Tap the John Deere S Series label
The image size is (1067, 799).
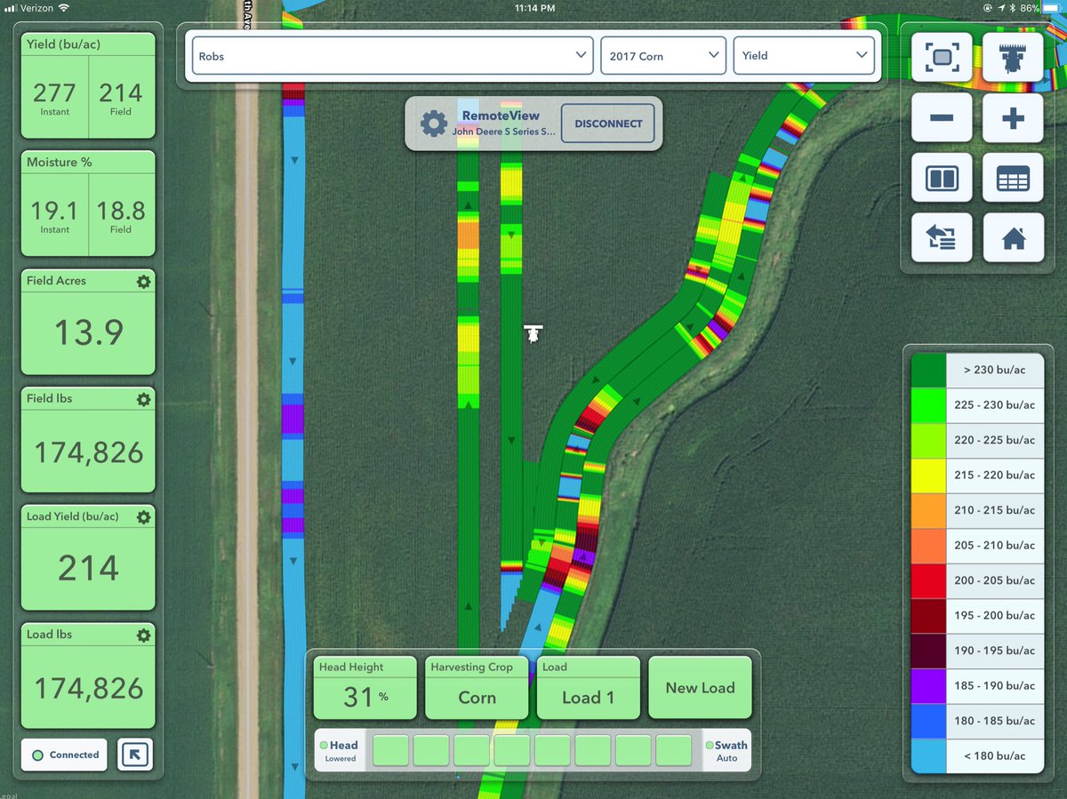[x=503, y=132]
